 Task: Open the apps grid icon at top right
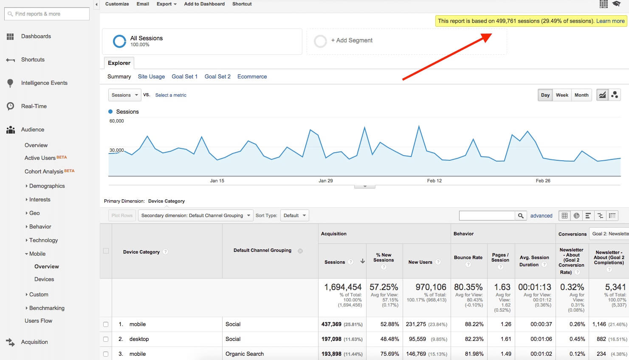(x=604, y=4)
